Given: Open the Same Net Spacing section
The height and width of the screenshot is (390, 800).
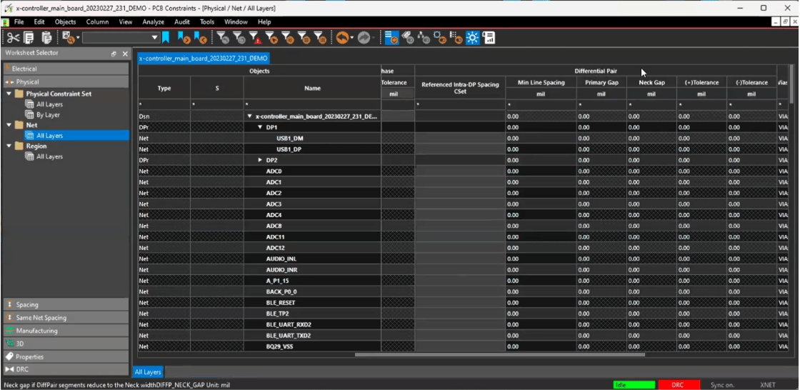Looking at the screenshot, I should 66,318.
